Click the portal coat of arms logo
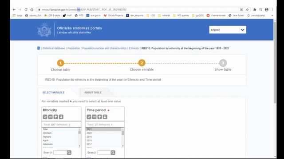 [44, 30]
